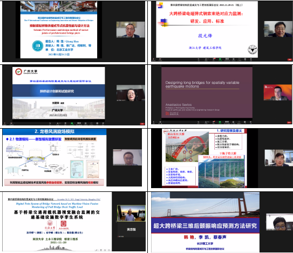
Task: Open Participants icon beneath the Zhejiang University slide
Action: (x=207, y=59)
